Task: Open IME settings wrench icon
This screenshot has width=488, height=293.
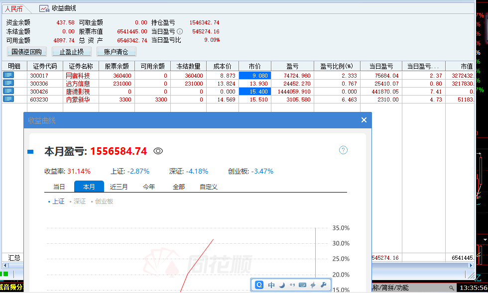Action: [x=323, y=285]
